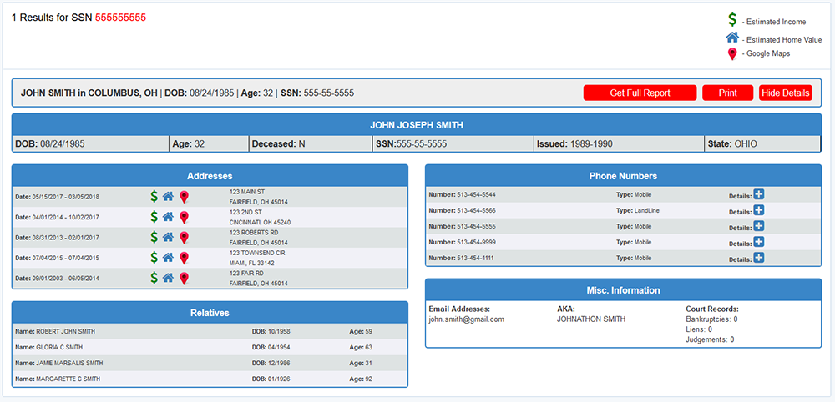Click the Get Full Report button

pyautogui.click(x=640, y=93)
